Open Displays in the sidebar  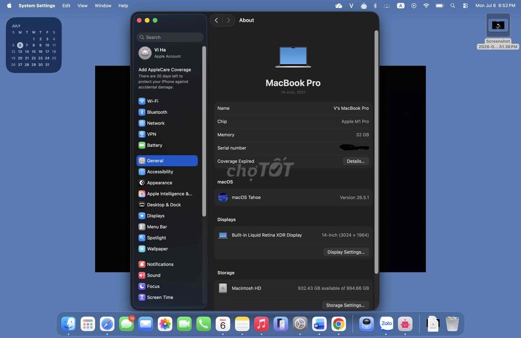[x=167, y=215]
